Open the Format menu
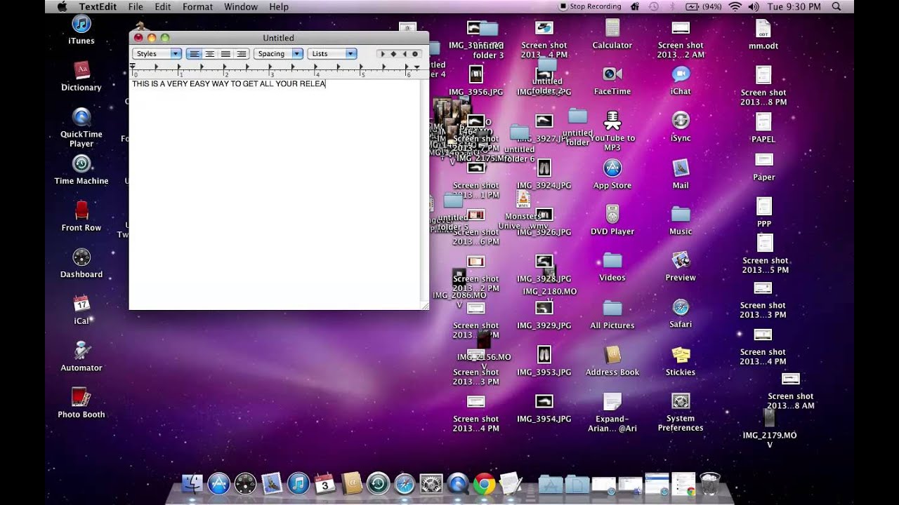Image resolution: width=899 pixels, height=505 pixels. [197, 6]
